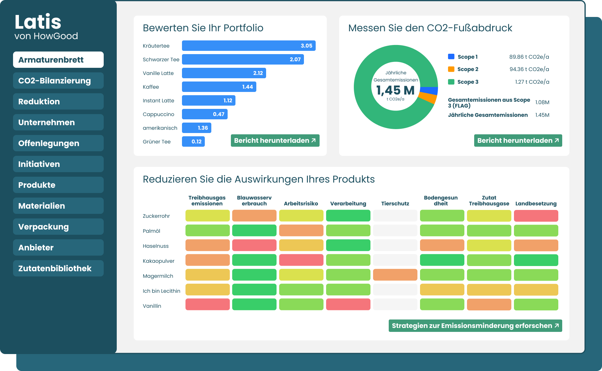Click the Cappuccino bar 0.47
Image resolution: width=602 pixels, height=371 pixels.
click(x=205, y=114)
